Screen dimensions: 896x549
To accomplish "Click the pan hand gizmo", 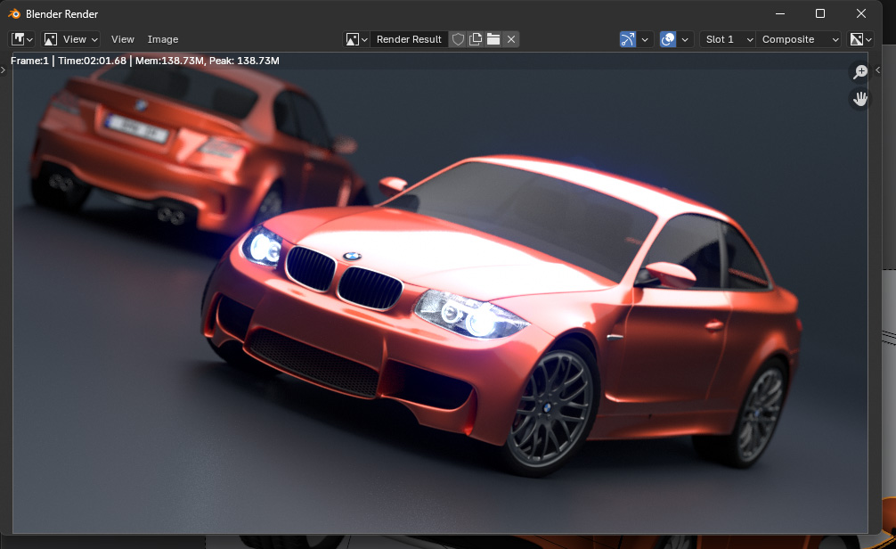I will (860, 99).
